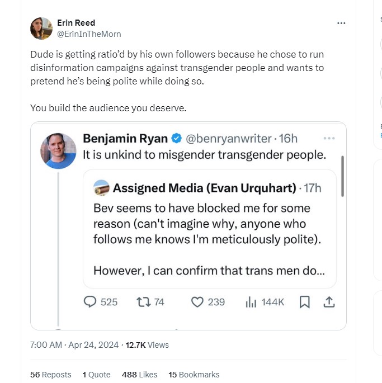The width and height of the screenshot is (382, 383).
Task: Open the Erin Reed profile name link
Action: [76, 23]
